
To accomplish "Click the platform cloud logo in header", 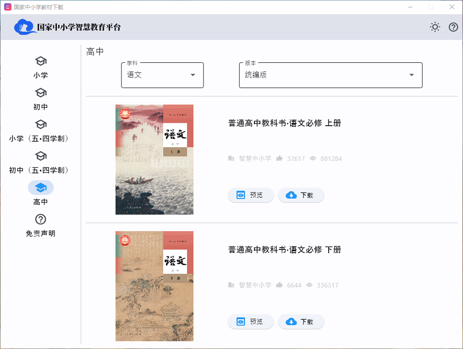I will [x=25, y=27].
